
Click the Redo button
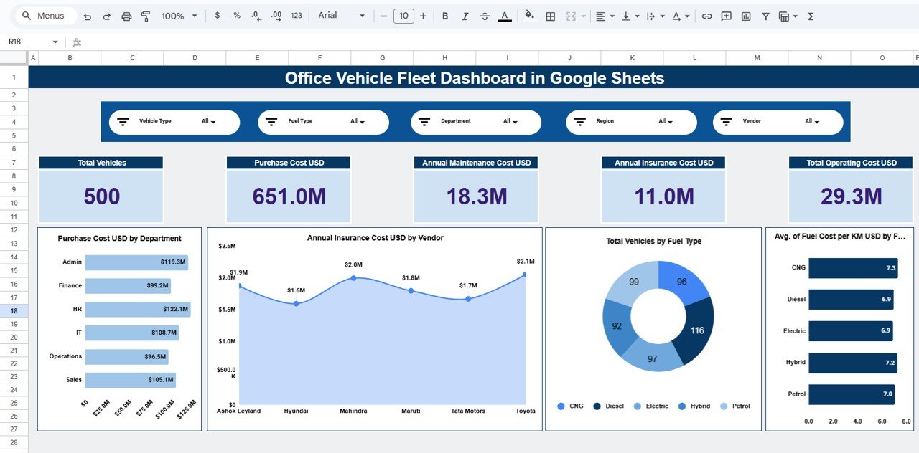106,15
